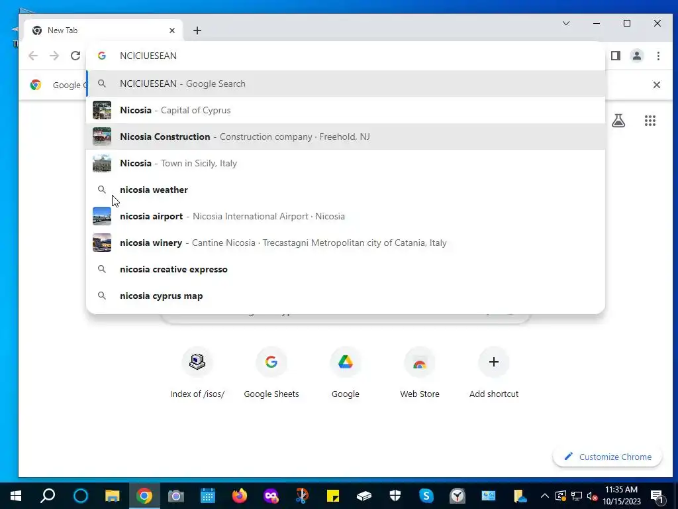Screen dimensions: 678x509
Task: Pick the nicosia airport suggestion
Action: tap(346, 216)
